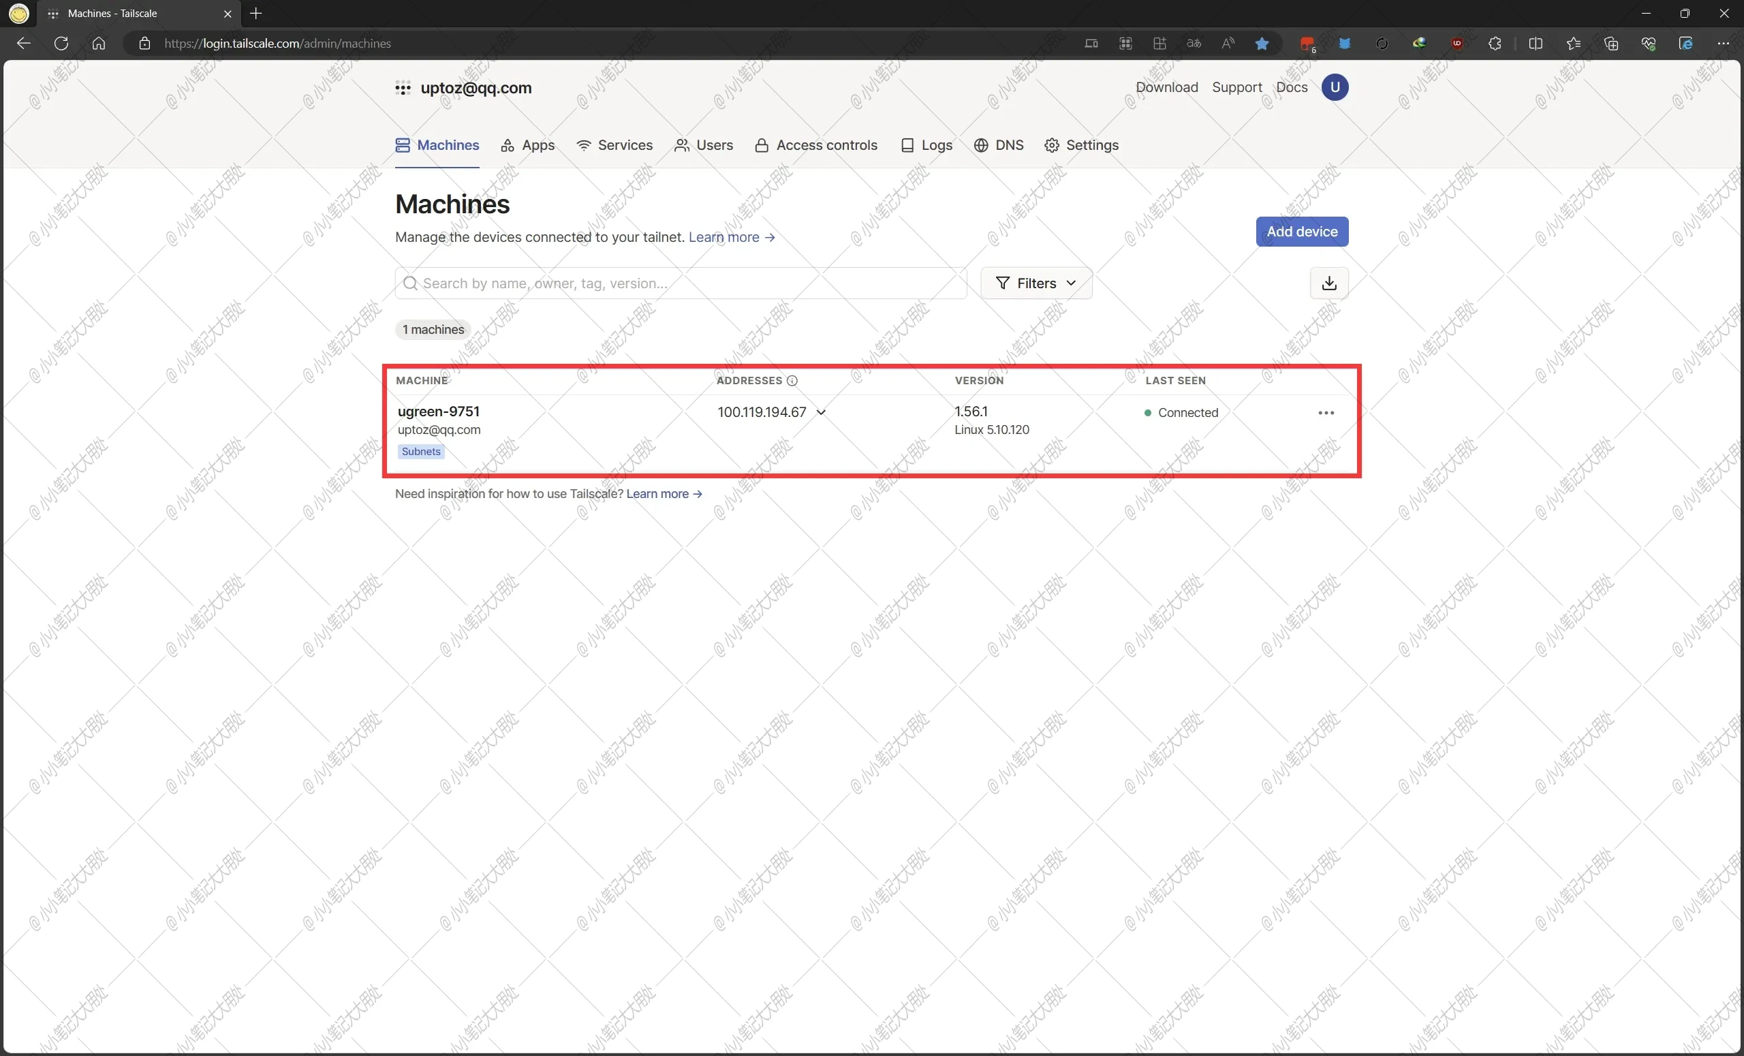The height and width of the screenshot is (1056, 1744).
Task: Expand the ugreen-9751 addresses dropdown
Action: click(x=822, y=412)
